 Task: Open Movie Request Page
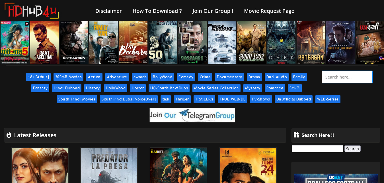pyautogui.click(x=269, y=11)
